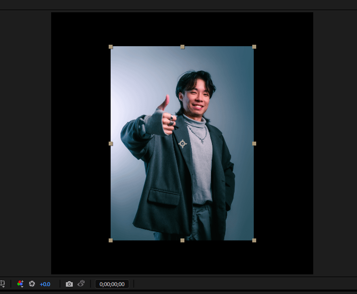Click the blue +0.0 exposure value
The image size is (357, 294).
point(45,284)
